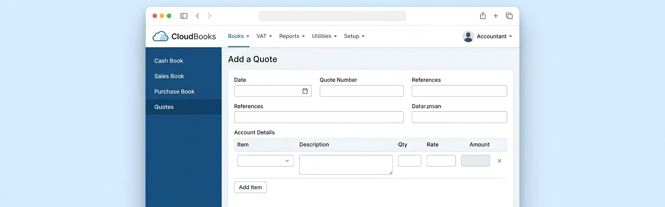
Task: Open Purchase Book in the sidebar
Action: coord(183,91)
